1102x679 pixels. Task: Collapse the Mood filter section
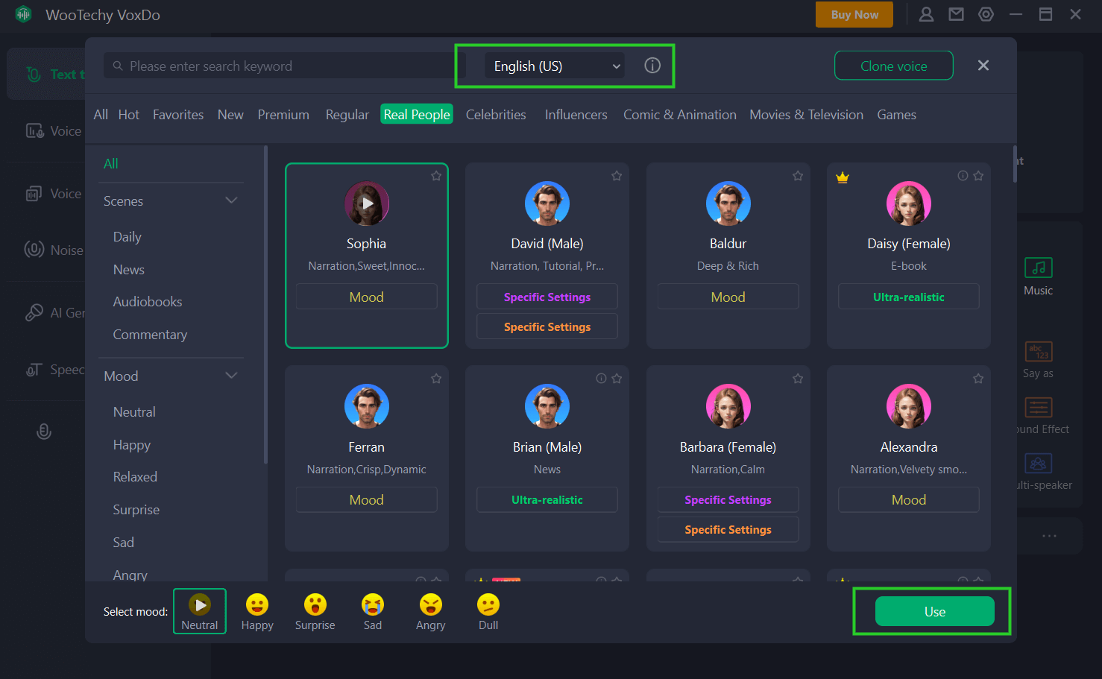click(x=231, y=376)
